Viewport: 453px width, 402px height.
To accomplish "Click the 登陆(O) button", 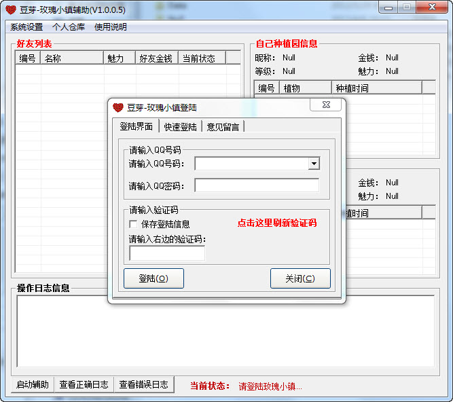I will (x=153, y=278).
